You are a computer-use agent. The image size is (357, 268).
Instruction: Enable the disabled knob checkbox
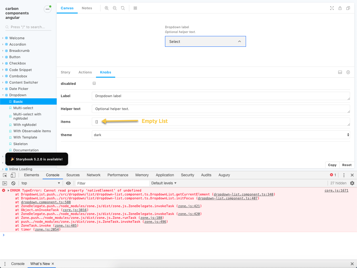coord(94,83)
